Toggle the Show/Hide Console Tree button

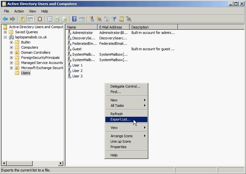pos(30,19)
